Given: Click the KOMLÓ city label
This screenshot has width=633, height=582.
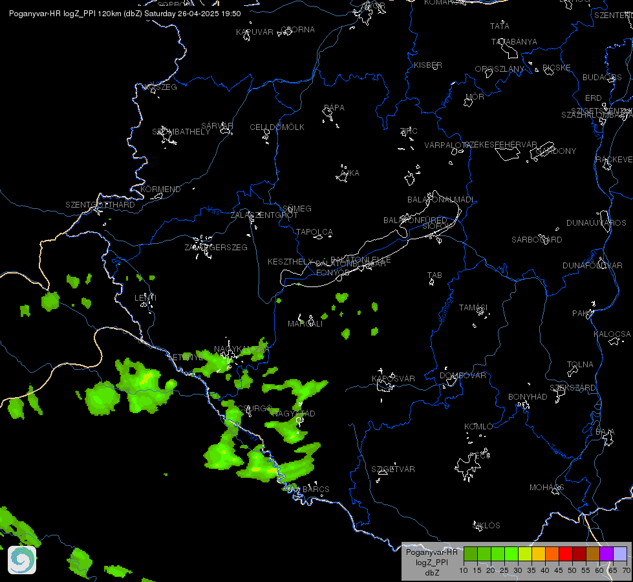Looking at the screenshot, I should point(478,427).
